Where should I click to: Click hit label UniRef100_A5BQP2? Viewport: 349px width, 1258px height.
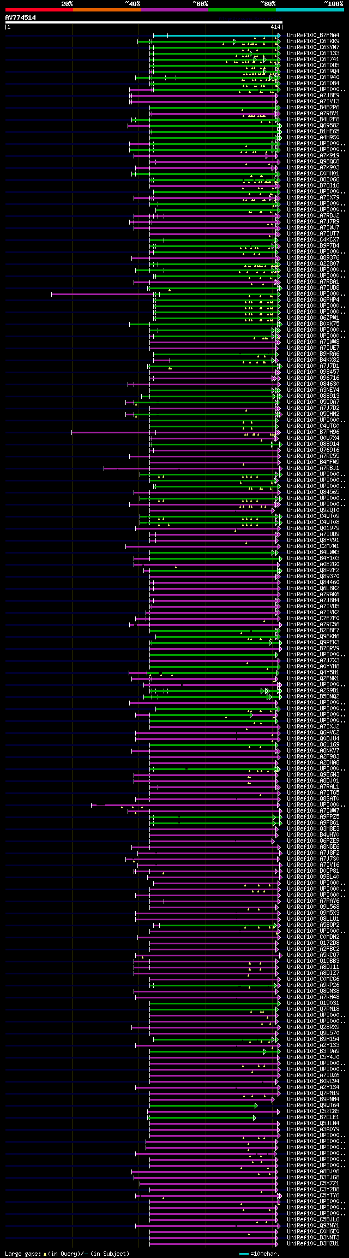pos(313,925)
